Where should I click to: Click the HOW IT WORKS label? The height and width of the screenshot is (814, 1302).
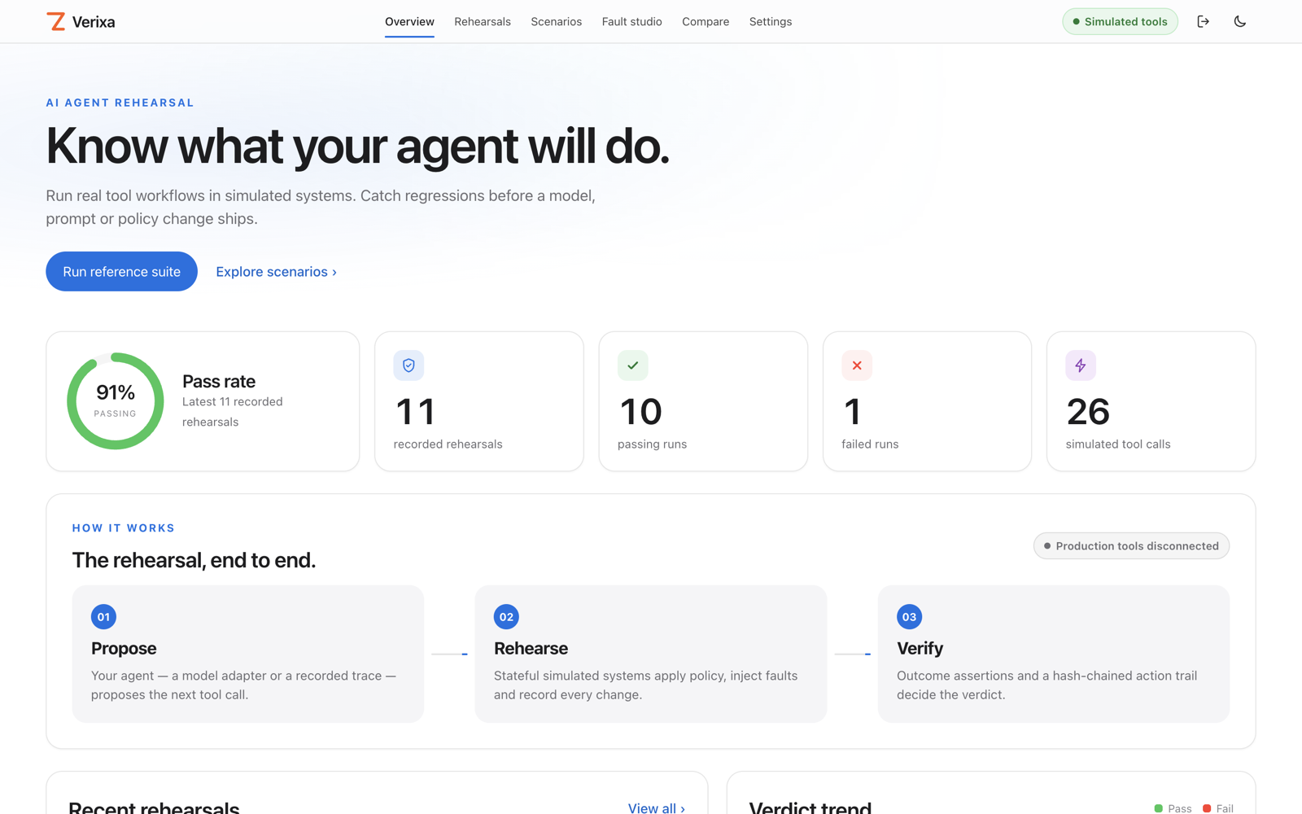pyautogui.click(x=124, y=528)
